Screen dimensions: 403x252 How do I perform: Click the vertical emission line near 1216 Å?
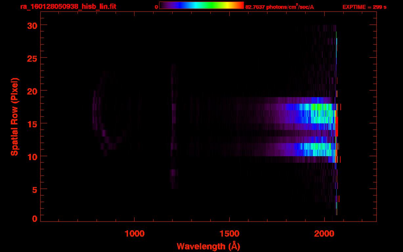(x=174, y=126)
